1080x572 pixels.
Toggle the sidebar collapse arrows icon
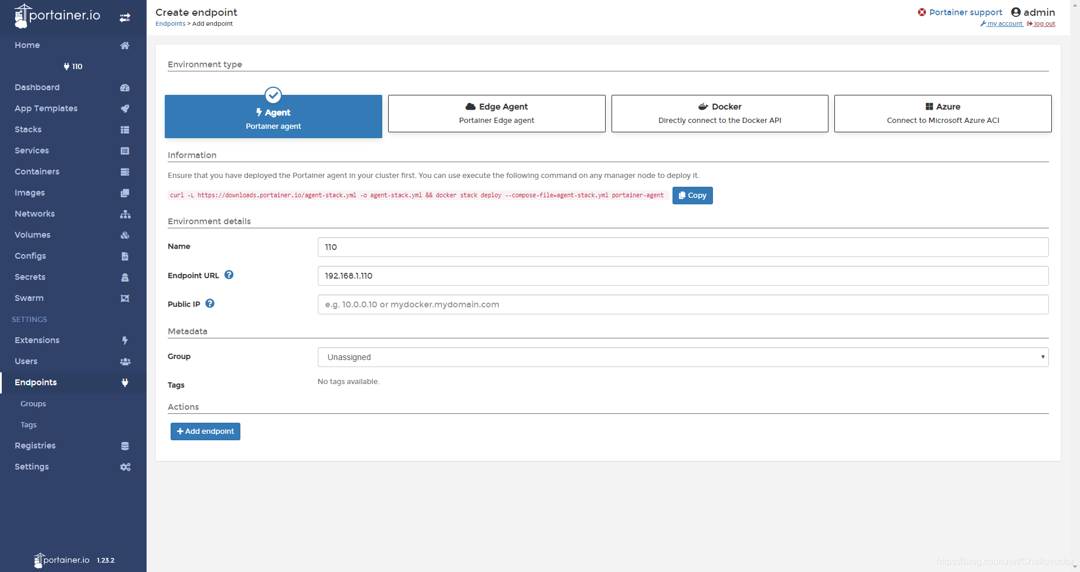click(x=125, y=18)
